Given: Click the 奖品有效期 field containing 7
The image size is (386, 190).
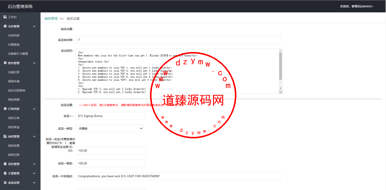Looking at the screenshot, I should point(178,40).
